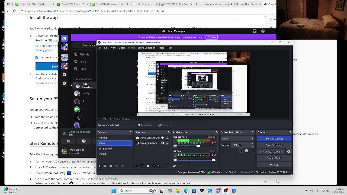Open preview Scale to Window dropdown arrow
This screenshot has height=195, width=347.
(136, 119)
